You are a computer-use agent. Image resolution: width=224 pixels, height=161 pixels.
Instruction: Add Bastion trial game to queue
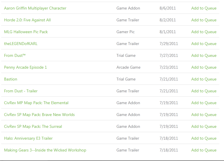204,79
